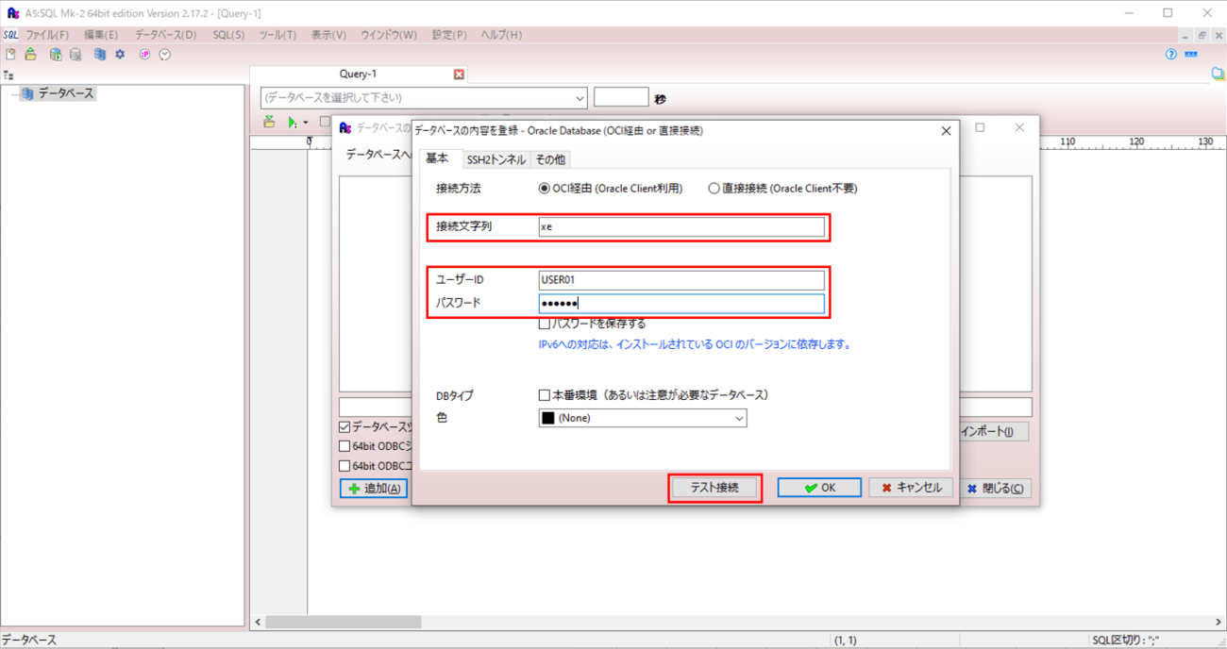Image resolution: width=1227 pixels, height=649 pixels.
Task: Click the green run SQL play icon
Action: [x=293, y=123]
